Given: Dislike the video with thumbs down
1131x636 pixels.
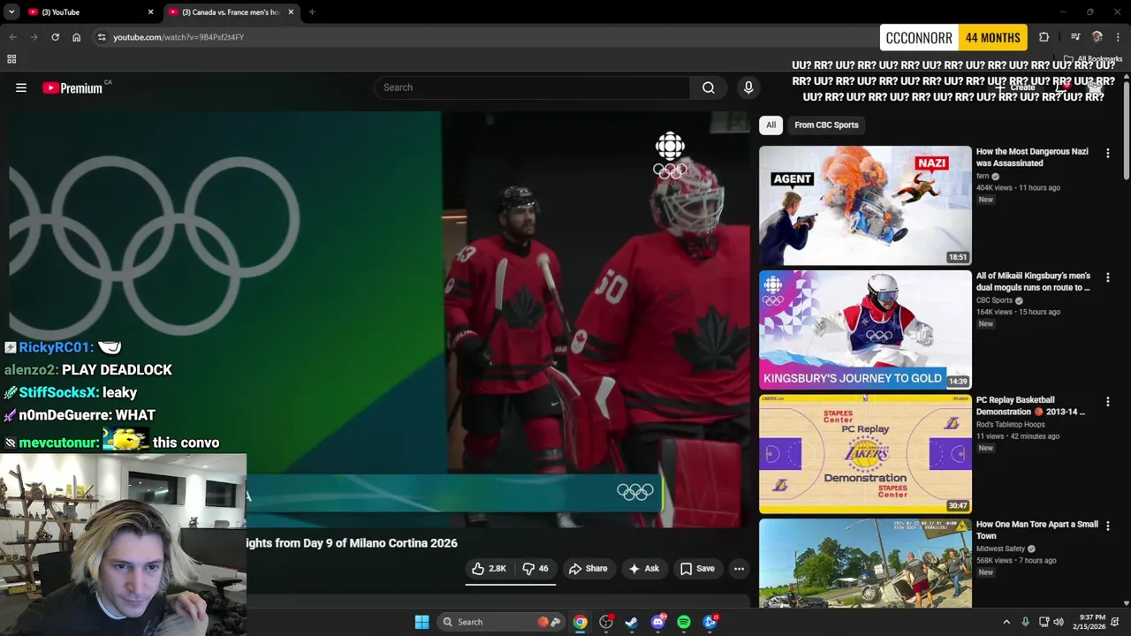Looking at the screenshot, I should click(x=535, y=569).
